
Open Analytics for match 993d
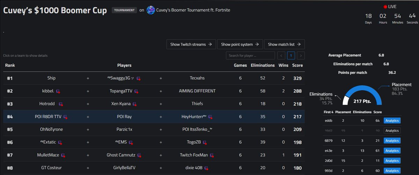click(392, 171)
